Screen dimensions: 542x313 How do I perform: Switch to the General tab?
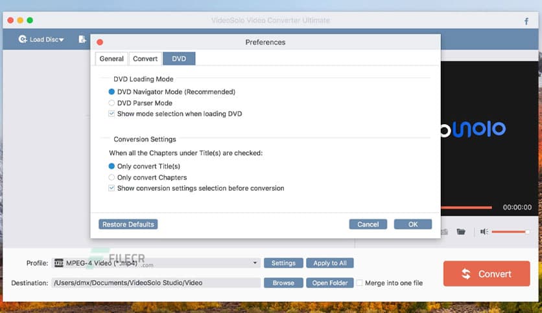click(x=112, y=59)
